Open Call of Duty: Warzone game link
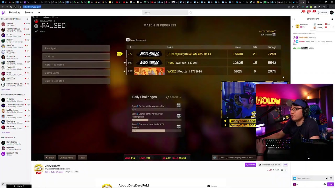This screenshot has height=188, width=335. coord(54,172)
